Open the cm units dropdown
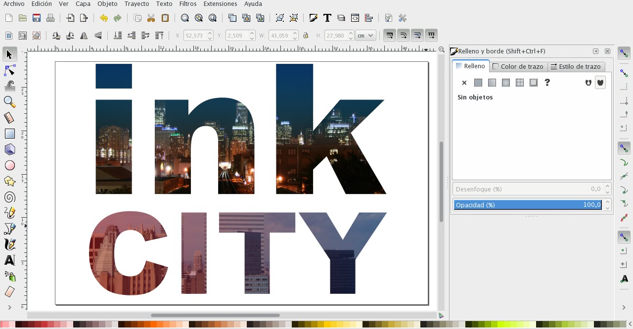Image resolution: width=633 pixels, height=329 pixels. pyautogui.click(x=365, y=36)
